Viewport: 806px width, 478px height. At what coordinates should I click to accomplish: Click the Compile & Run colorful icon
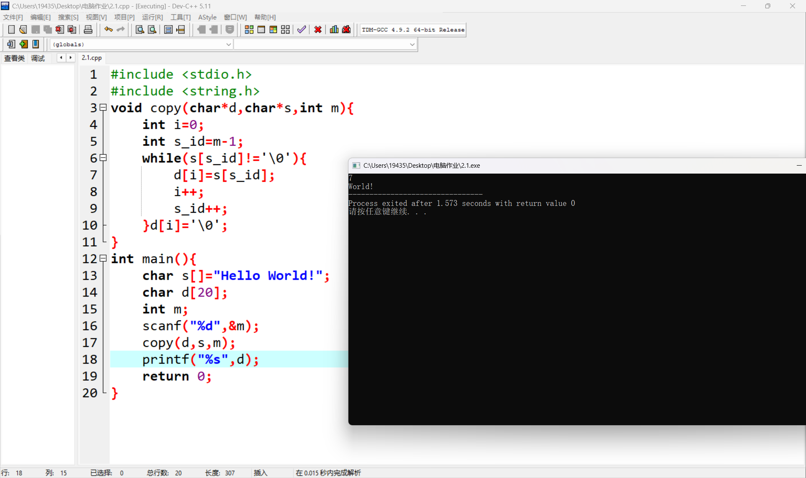[273, 29]
